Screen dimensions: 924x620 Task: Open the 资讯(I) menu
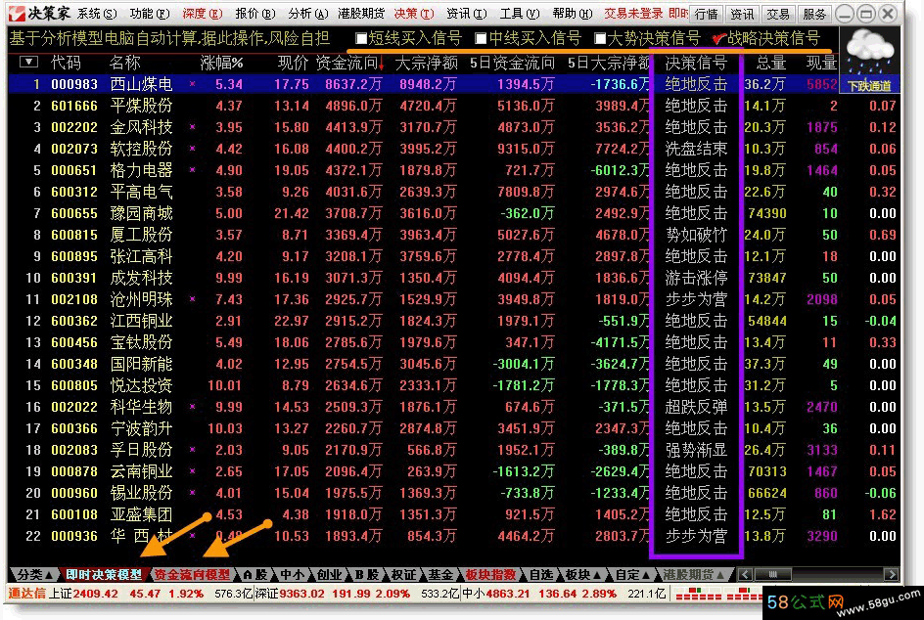pos(467,13)
